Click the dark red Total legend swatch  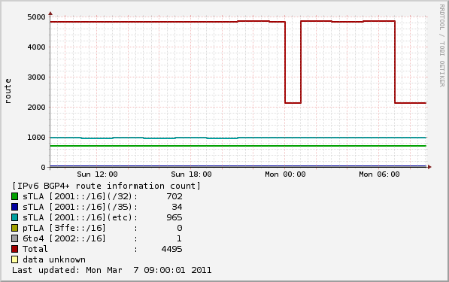(x=14, y=249)
